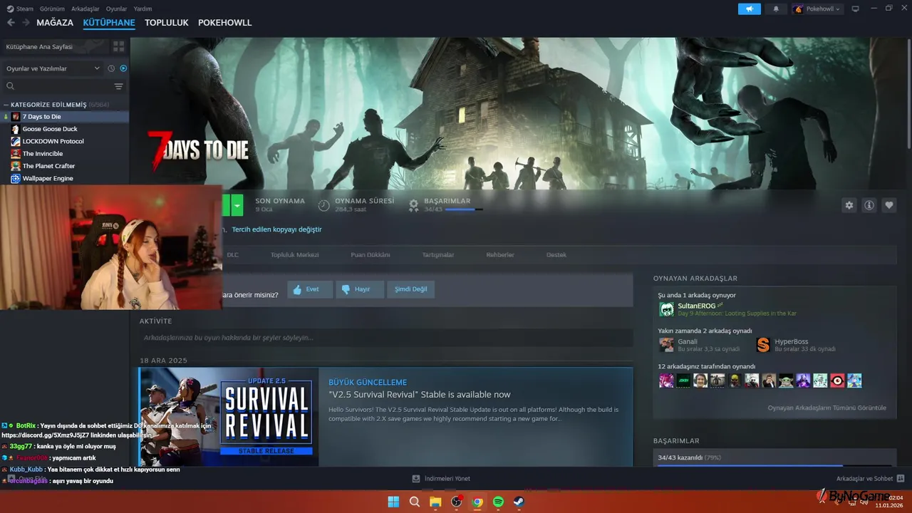Go to MAĞAZA tab
The height and width of the screenshot is (513, 912).
coord(55,23)
